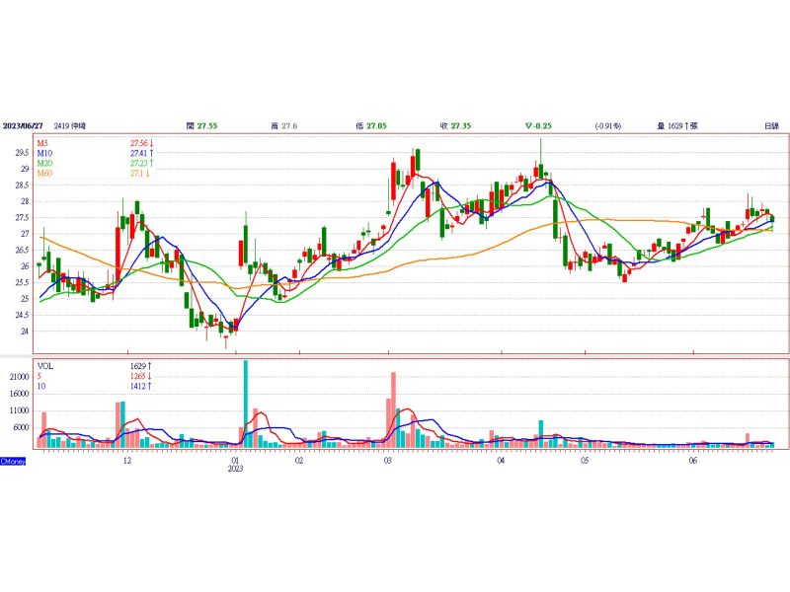Screen dimensions: 790x592
Task: Click the tallest pink volume bar in March
Action: pos(393,409)
